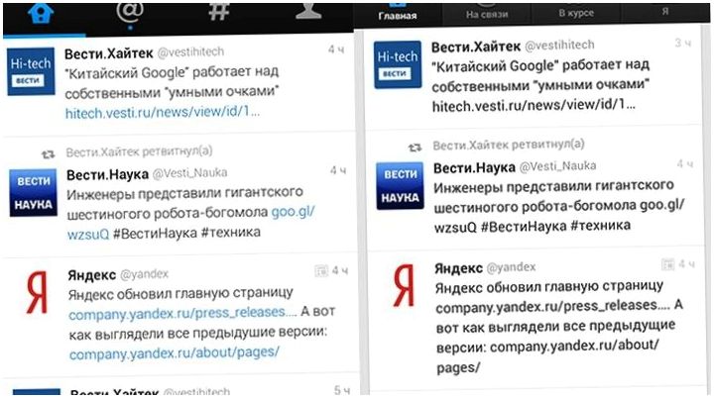Switch to the В курсе tab
This screenshot has width=714, height=398.
point(576,13)
